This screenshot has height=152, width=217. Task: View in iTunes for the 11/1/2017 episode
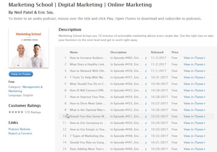pyautogui.click(x=194, y=71)
